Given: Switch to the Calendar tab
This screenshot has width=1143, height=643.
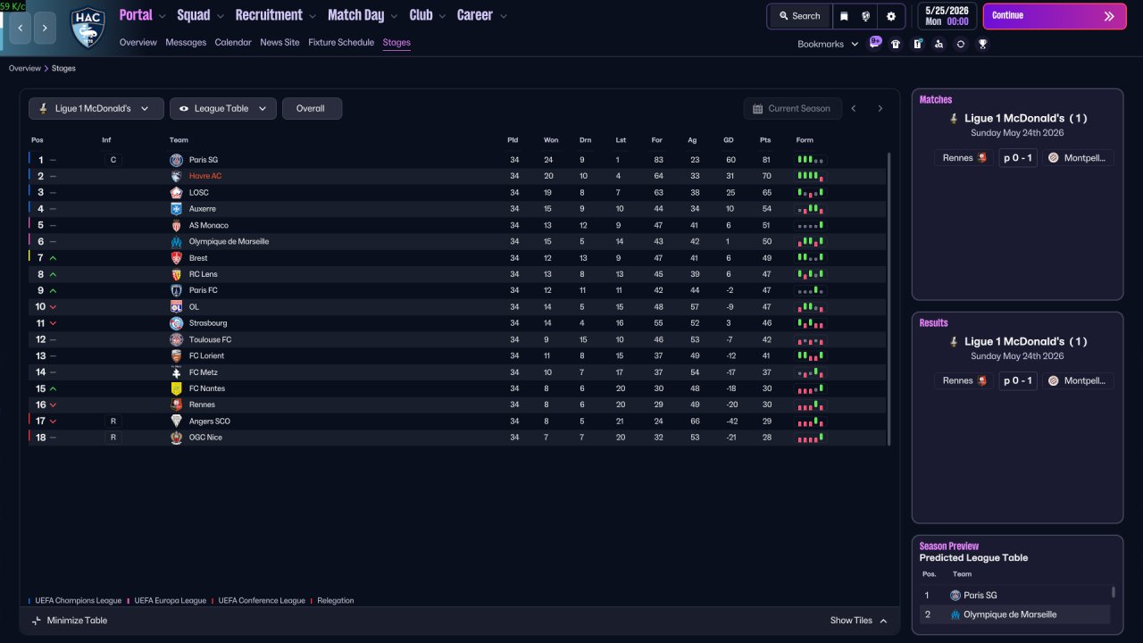Looking at the screenshot, I should click(x=233, y=42).
